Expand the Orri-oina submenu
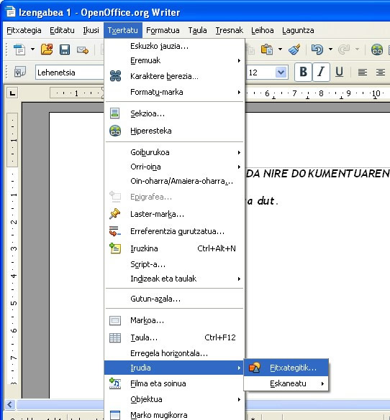This screenshot has width=390, height=420. point(174,167)
